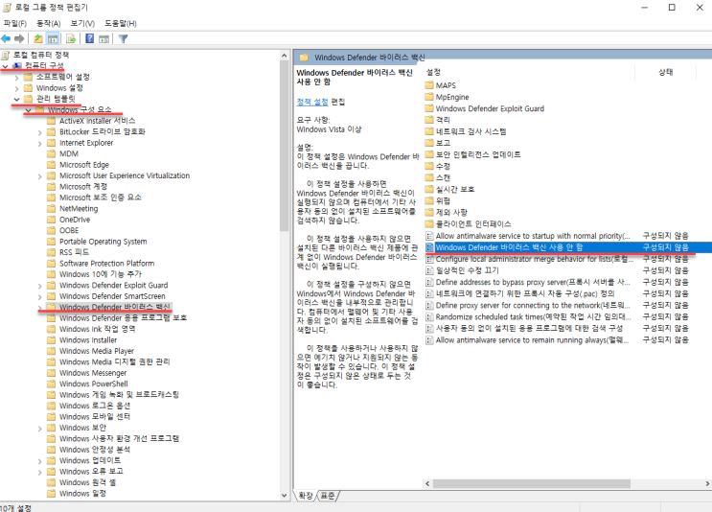Click the settings list scroll-right arrow
The width and height of the screenshot is (712, 512).
click(707, 483)
